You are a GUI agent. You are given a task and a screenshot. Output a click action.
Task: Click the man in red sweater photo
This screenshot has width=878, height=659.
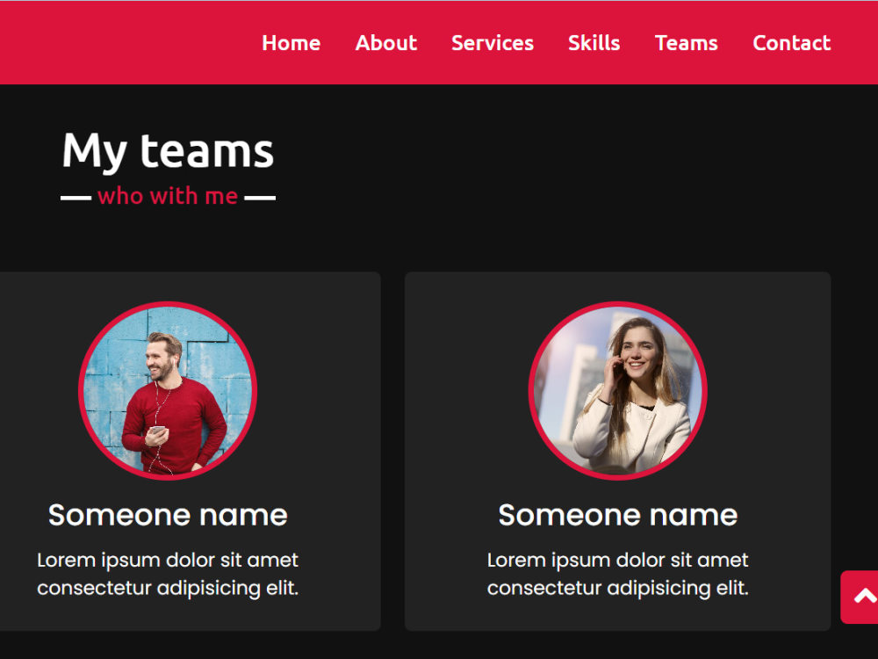click(x=168, y=391)
